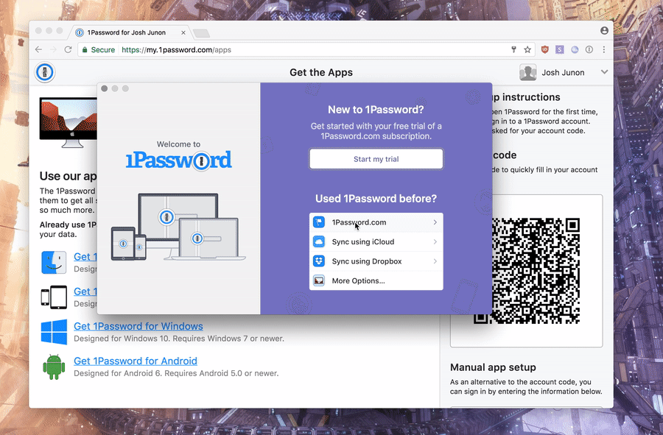Click the Mac Finder face icon
Image resolution: width=663 pixels, height=435 pixels.
click(x=54, y=262)
